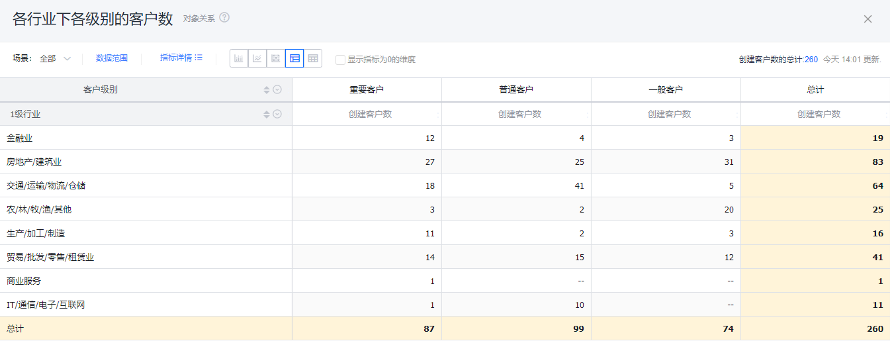This screenshot has width=890, height=345.
Task: Switch to bar chart view
Action: (x=239, y=58)
